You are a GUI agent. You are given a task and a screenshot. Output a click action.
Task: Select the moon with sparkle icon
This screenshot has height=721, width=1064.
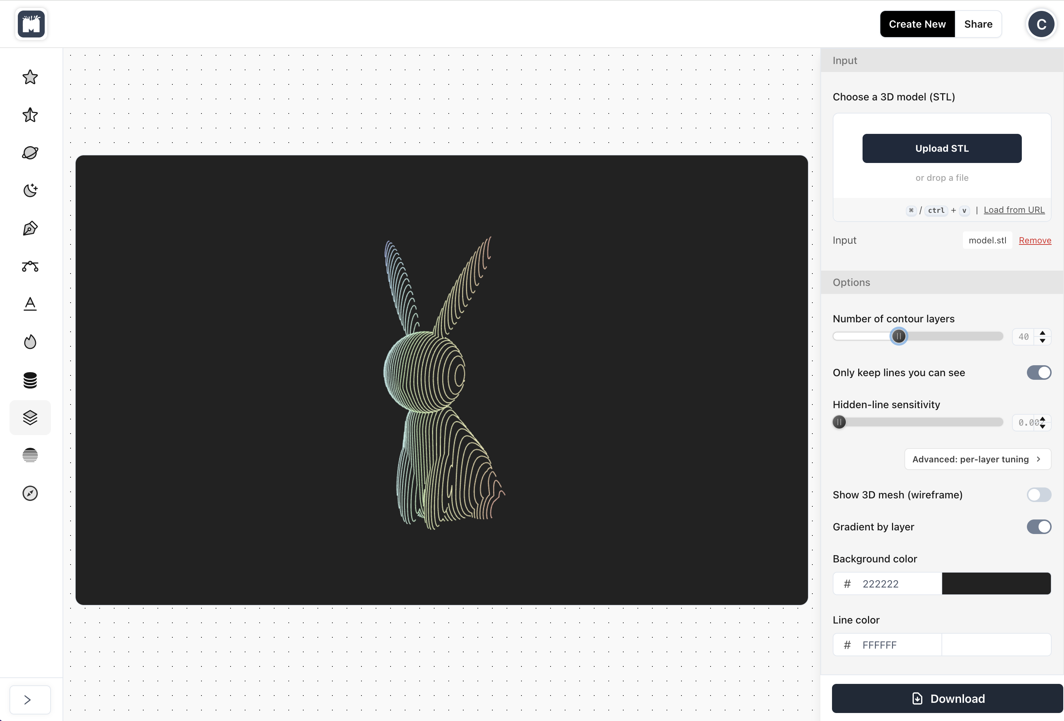click(30, 191)
